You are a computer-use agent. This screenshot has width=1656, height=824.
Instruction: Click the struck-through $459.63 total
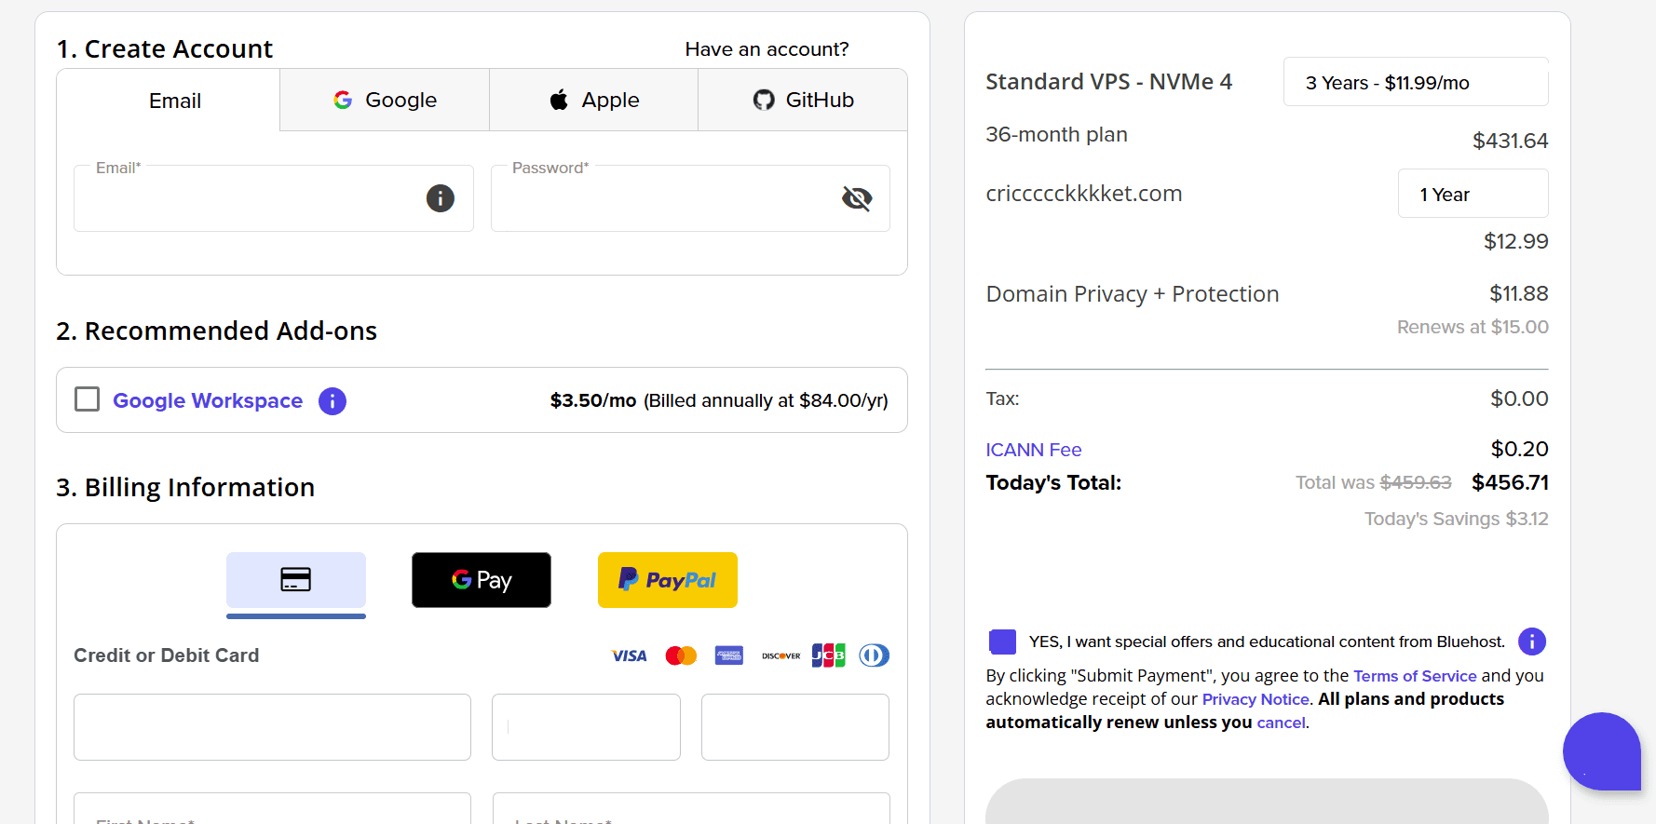pyautogui.click(x=1416, y=482)
